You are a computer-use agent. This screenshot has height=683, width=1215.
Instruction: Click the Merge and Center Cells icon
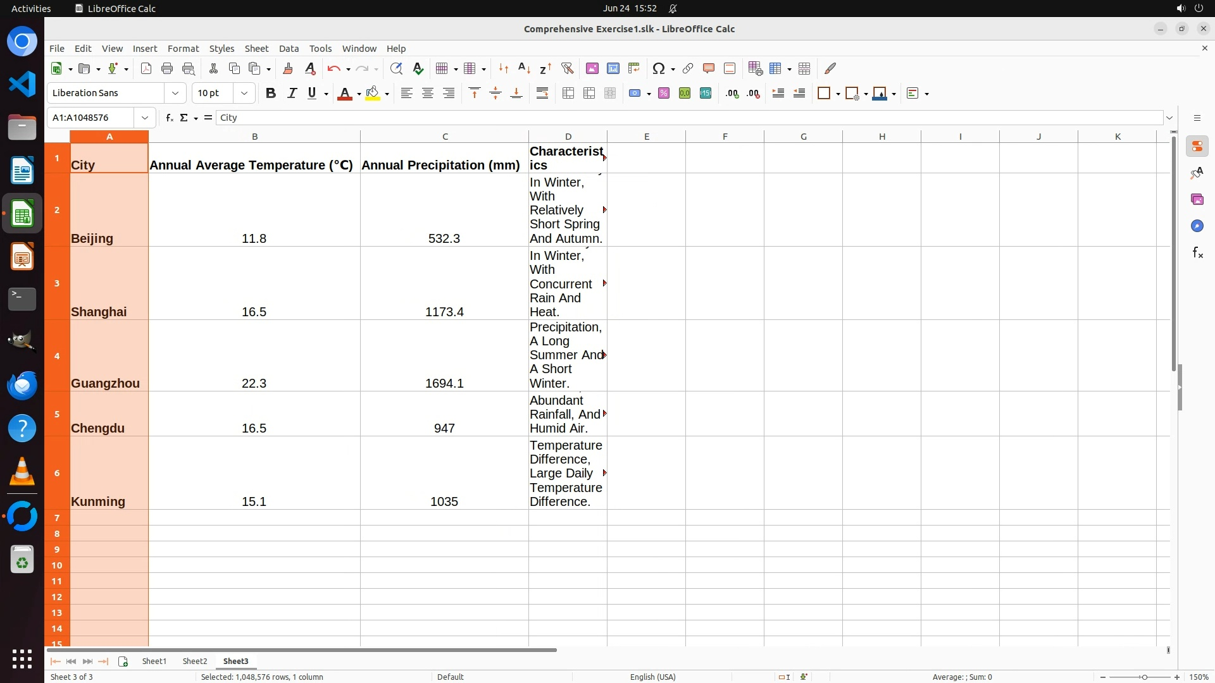coord(568,94)
